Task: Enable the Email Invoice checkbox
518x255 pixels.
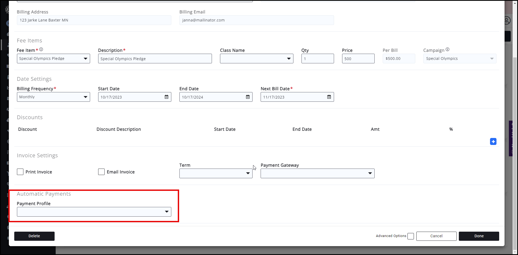Action: click(101, 172)
